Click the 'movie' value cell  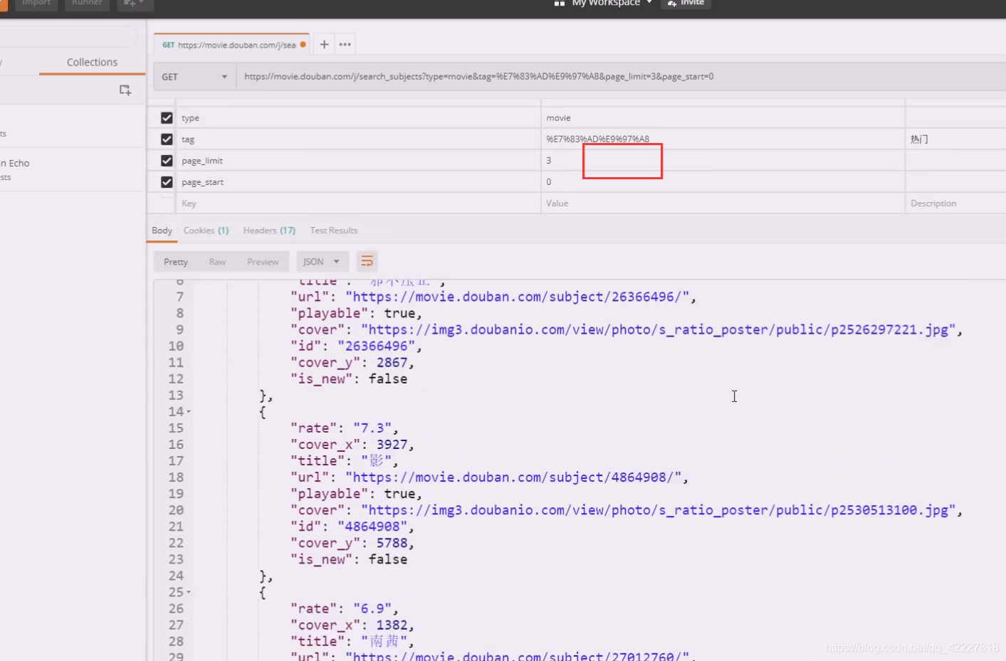click(x=723, y=118)
